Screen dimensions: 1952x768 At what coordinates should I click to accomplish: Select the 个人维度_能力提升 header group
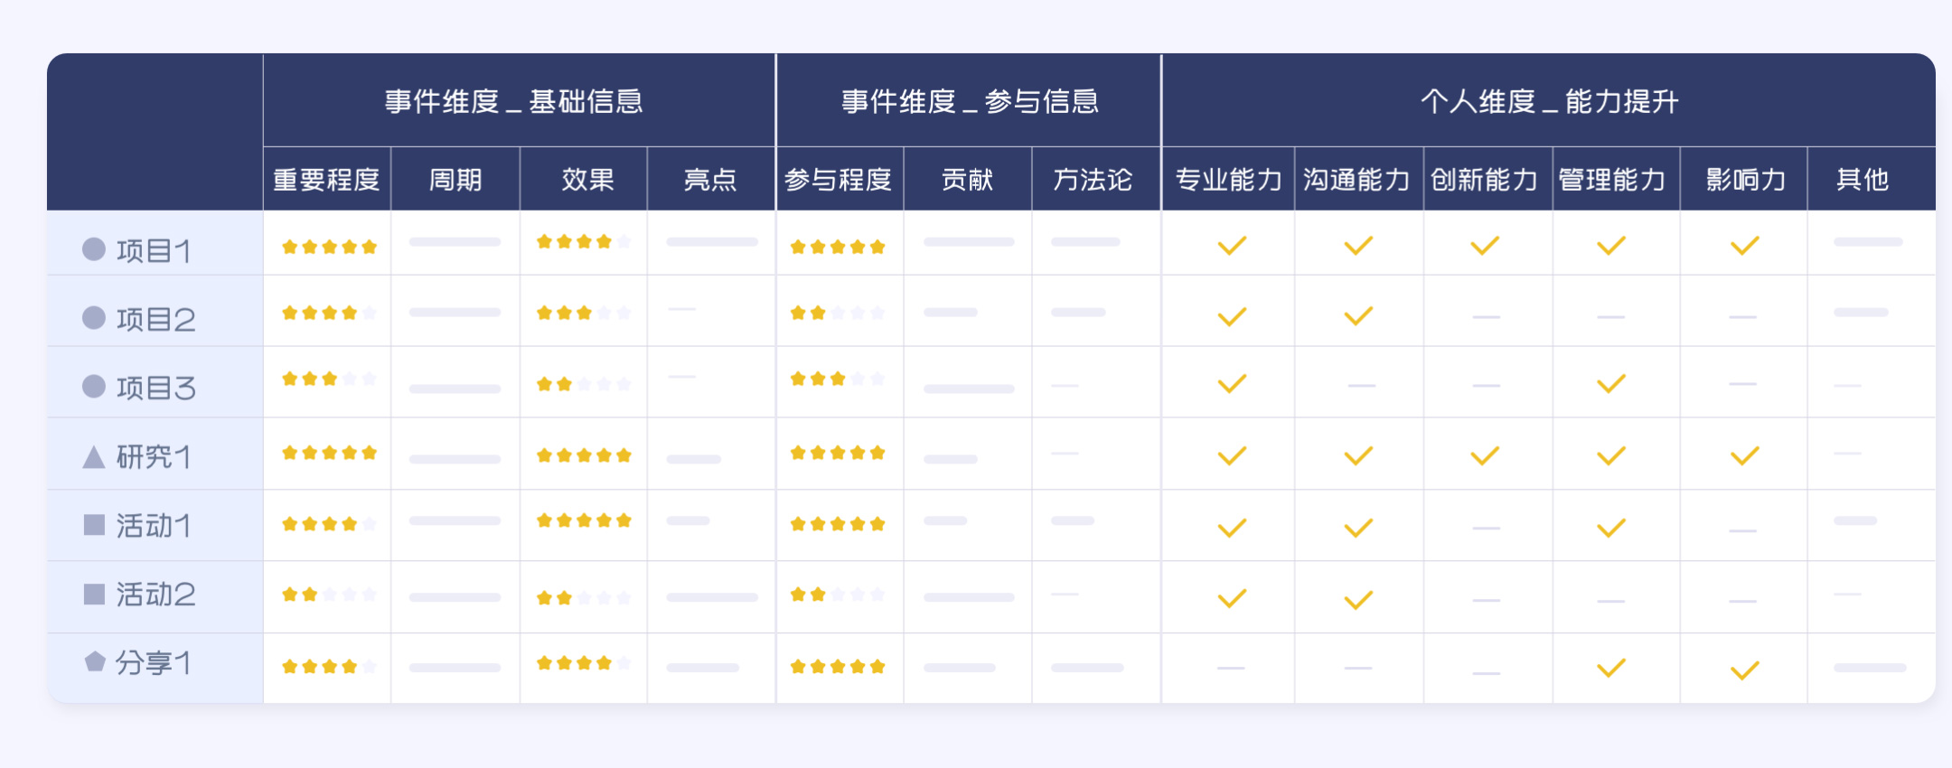pyautogui.click(x=1549, y=101)
